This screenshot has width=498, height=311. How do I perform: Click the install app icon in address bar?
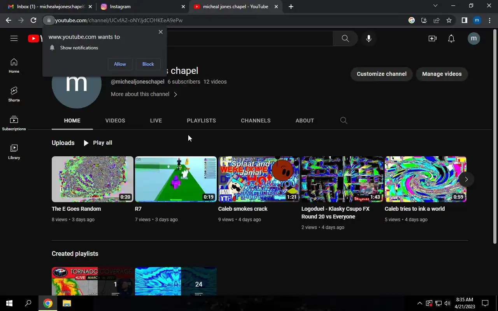(x=424, y=20)
